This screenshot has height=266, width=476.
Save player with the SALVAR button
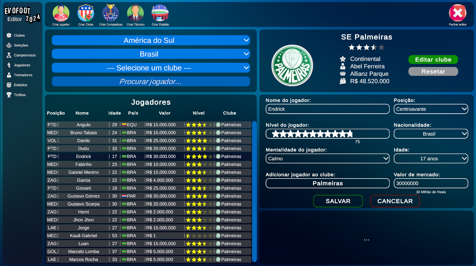click(x=338, y=201)
